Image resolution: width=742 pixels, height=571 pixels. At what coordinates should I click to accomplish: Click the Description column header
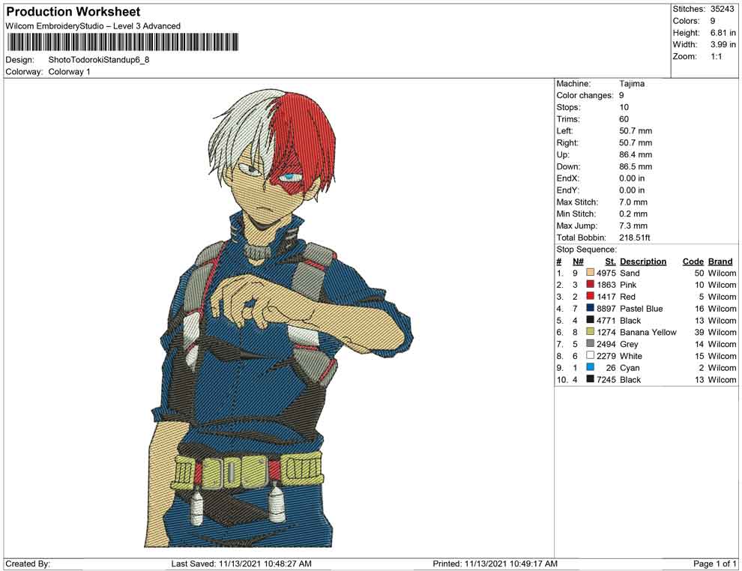[643, 262]
